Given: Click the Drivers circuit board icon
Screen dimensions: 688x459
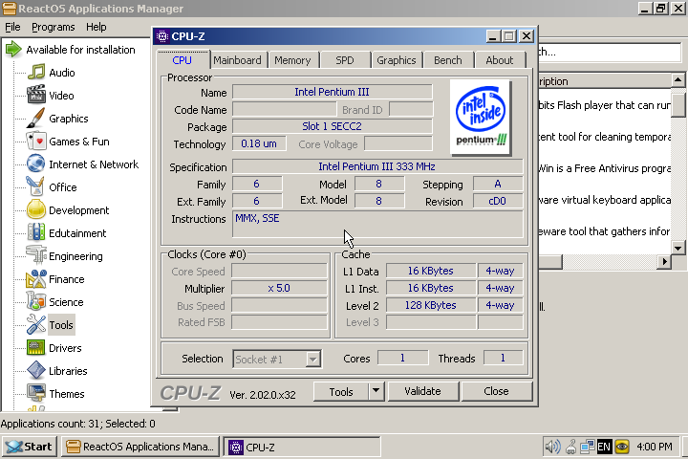Looking at the screenshot, I should tap(36, 347).
